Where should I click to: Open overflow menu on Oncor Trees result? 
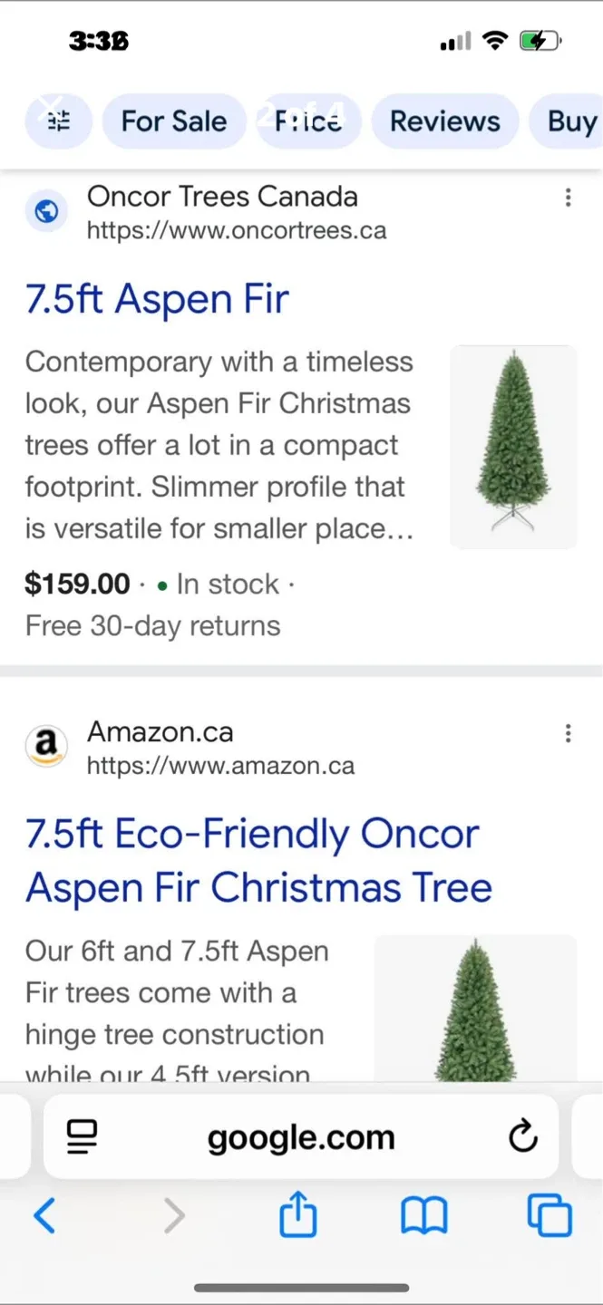tap(568, 198)
